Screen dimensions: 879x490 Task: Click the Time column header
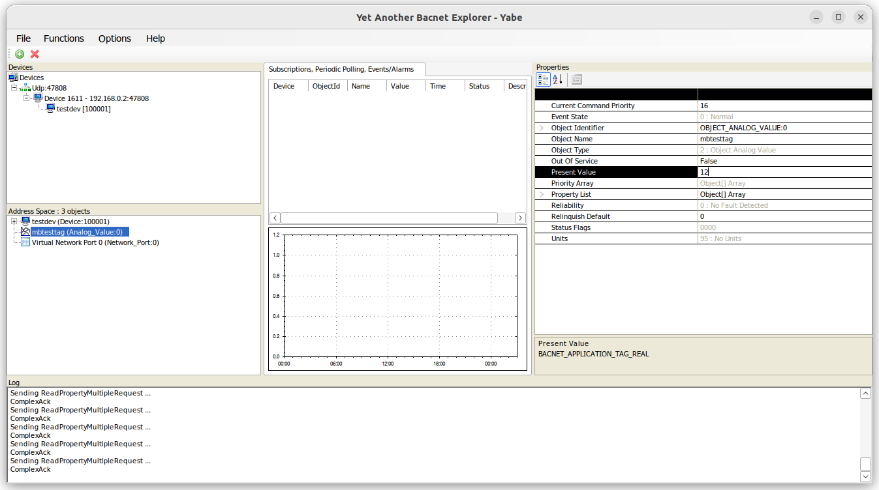[x=445, y=86]
